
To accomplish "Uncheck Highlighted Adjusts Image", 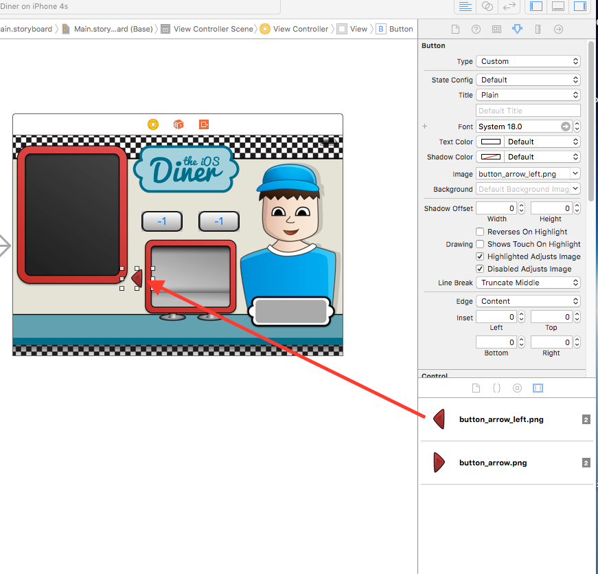I will coord(480,256).
